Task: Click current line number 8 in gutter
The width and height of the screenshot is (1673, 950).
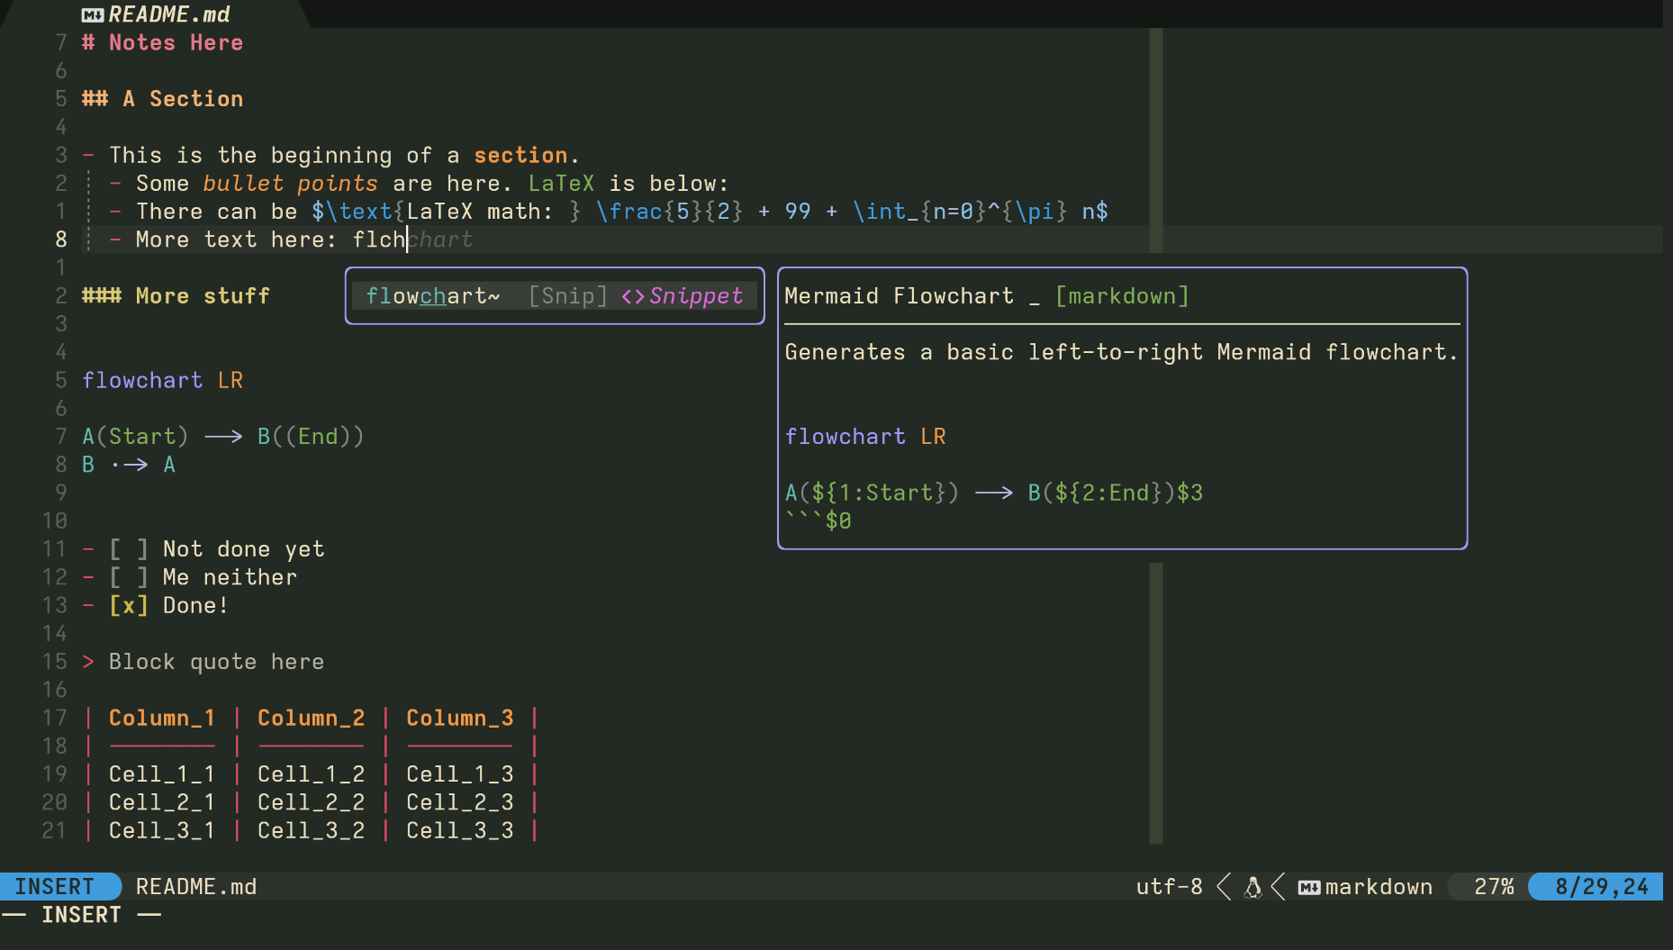Action: coord(61,240)
